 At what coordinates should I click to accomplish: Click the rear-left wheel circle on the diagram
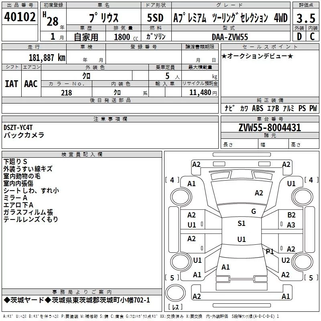181,262
